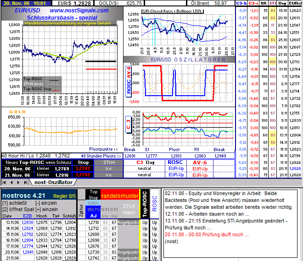Select the S1 pivot value 1,2777

[x=151, y=156]
